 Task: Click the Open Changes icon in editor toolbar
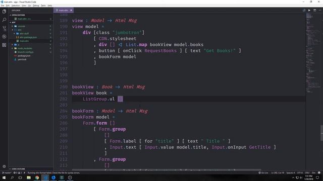(304, 10)
